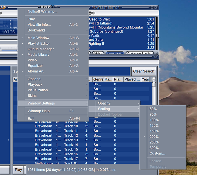
Task: Expand the Opacity submenu
Action: pyautogui.click(x=104, y=103)
